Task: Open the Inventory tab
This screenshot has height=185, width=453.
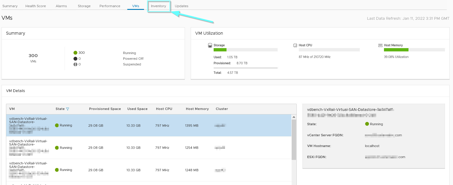Action: point(158,6)
